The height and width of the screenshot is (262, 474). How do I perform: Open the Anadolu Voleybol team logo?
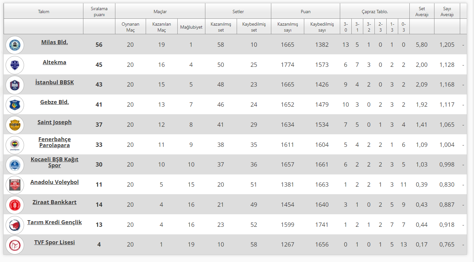click(15, 185)
